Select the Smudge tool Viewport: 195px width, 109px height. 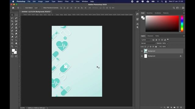[16, 34]
